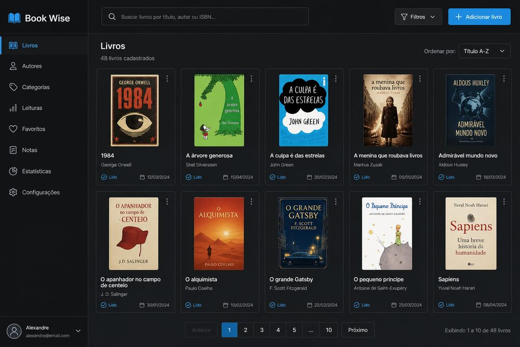Go to page 4
The height and width of the screenshot is (347, 520).
[x=278, y=330]
